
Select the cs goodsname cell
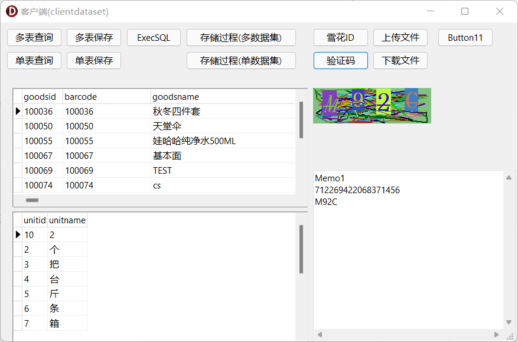coord(223,185)
